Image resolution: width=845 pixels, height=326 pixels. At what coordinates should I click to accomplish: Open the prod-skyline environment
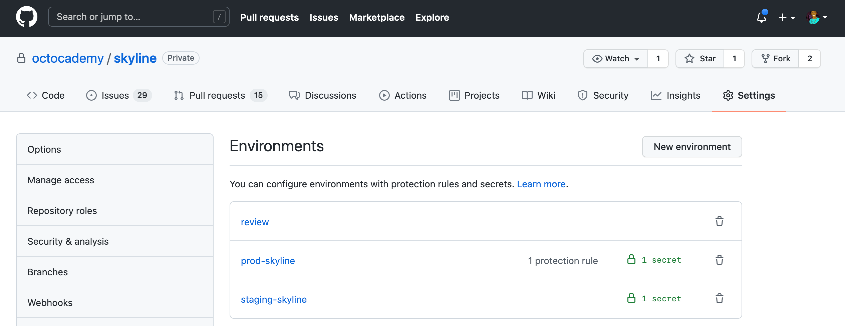(268, 261)
